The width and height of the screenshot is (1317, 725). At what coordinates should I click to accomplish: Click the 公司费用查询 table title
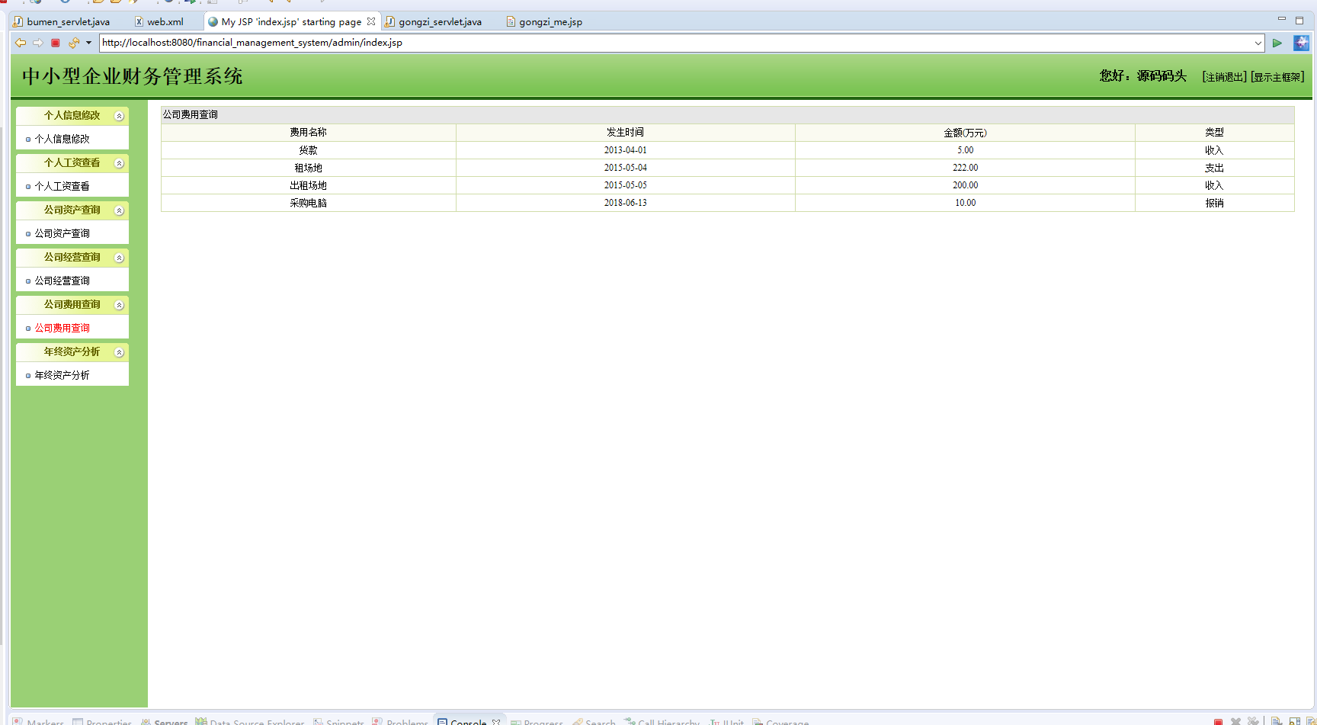click(190, 115)
